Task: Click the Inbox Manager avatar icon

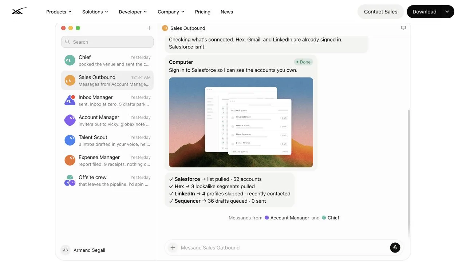Action: (x=70, y=100)
